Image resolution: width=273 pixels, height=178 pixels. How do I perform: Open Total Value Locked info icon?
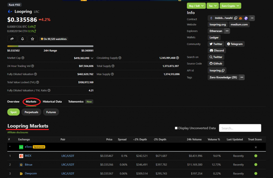pos(38,82)
